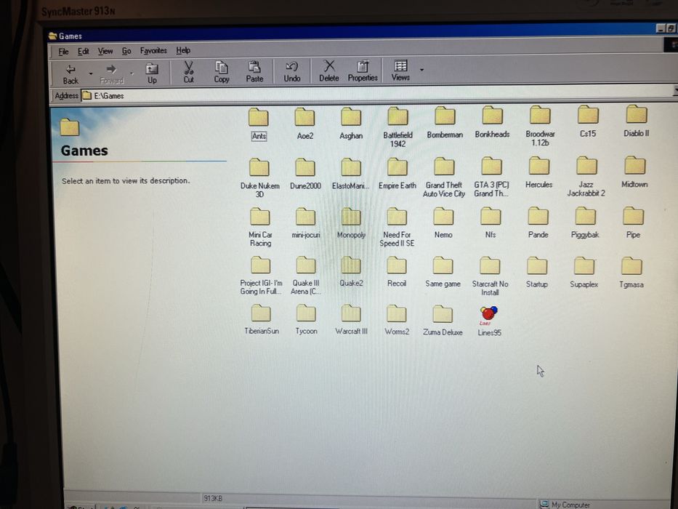Expand the Back history dropdown arrow
Viewport: 678px width, 509px height.
(x=91, y=73)
